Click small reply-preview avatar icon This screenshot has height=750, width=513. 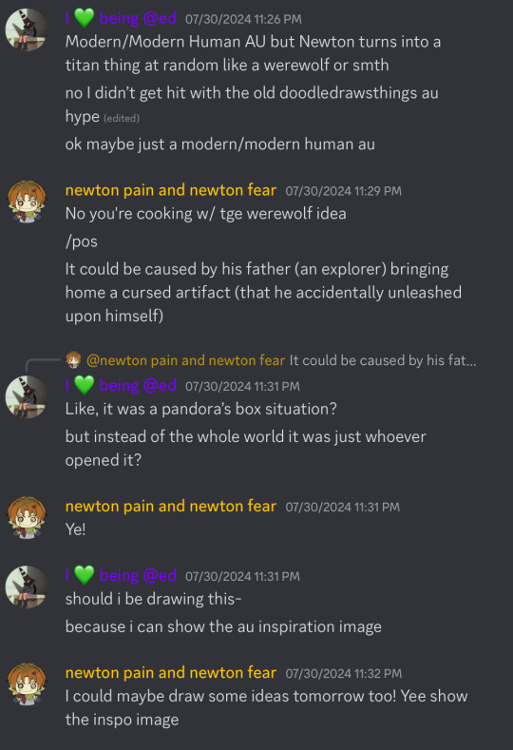73,359
